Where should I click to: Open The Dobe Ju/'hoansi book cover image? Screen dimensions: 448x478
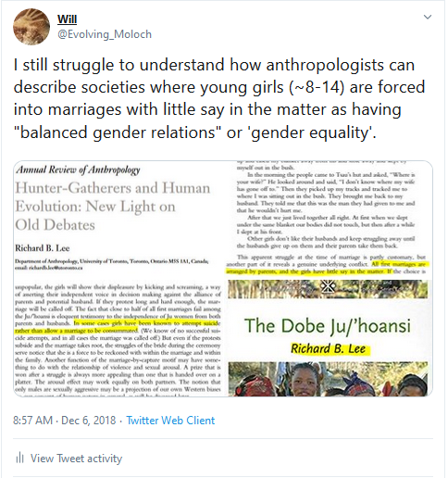(x=330, y=338)
